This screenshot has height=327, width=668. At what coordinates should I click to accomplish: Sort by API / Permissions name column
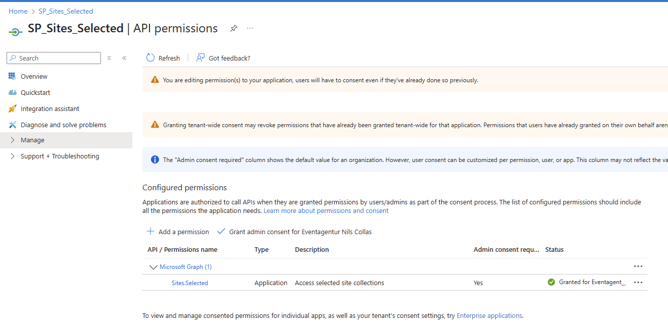pyautogui.click(x=182, y=249)
